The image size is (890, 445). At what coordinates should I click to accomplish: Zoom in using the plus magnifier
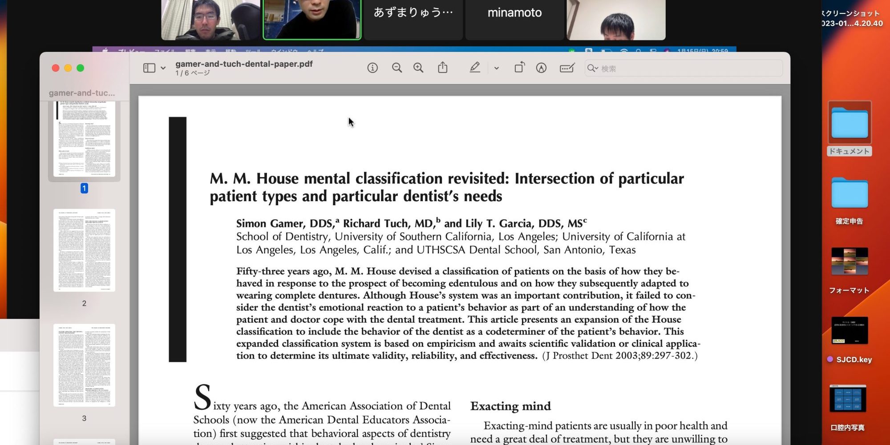418,68
